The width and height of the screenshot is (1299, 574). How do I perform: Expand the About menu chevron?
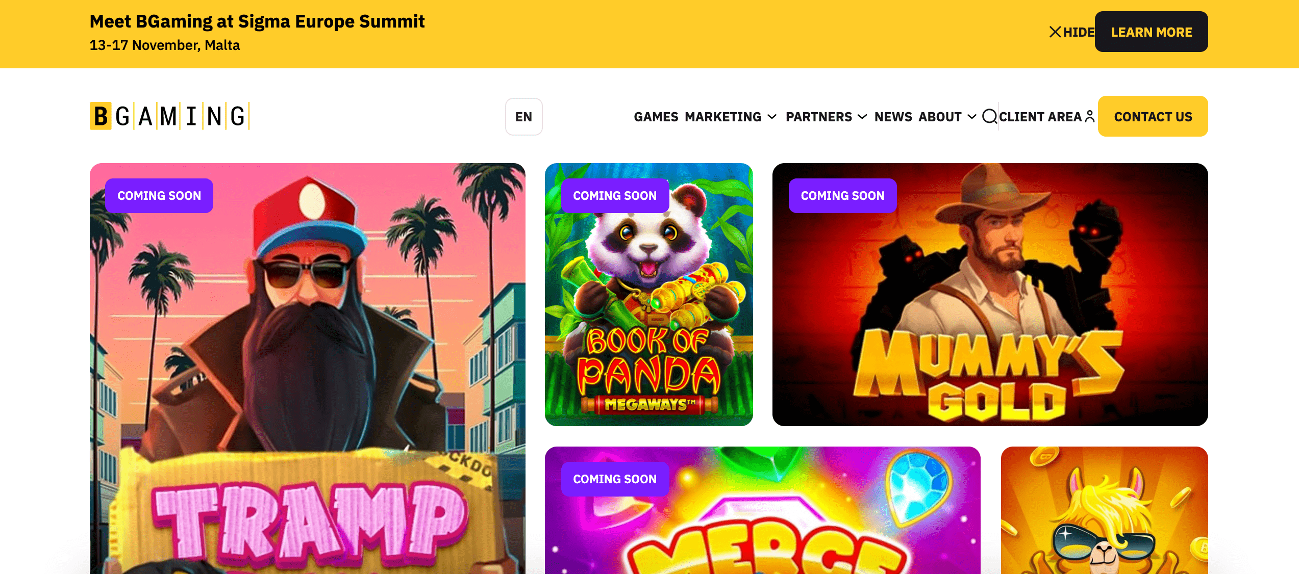[x=972, y=117]
